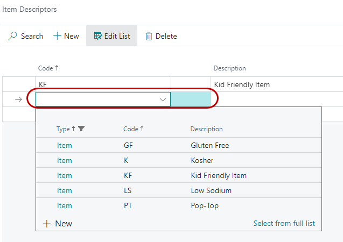Screen dimensions: 343x242
Task: Click the Description column header in lookup
Action: coord(206,129)
